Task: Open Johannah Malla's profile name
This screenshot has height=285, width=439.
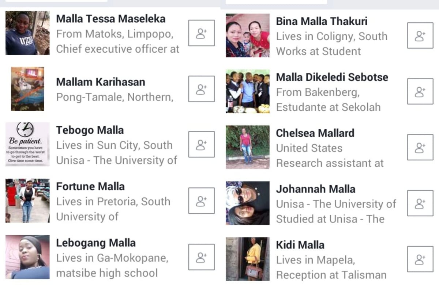Action: pyautogui.click(x=316, y=189)
